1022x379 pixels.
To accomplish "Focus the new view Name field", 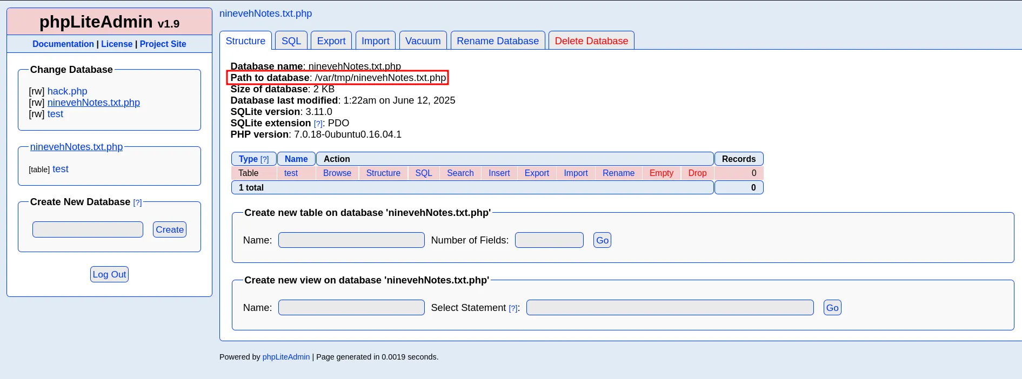I will 351,308.
